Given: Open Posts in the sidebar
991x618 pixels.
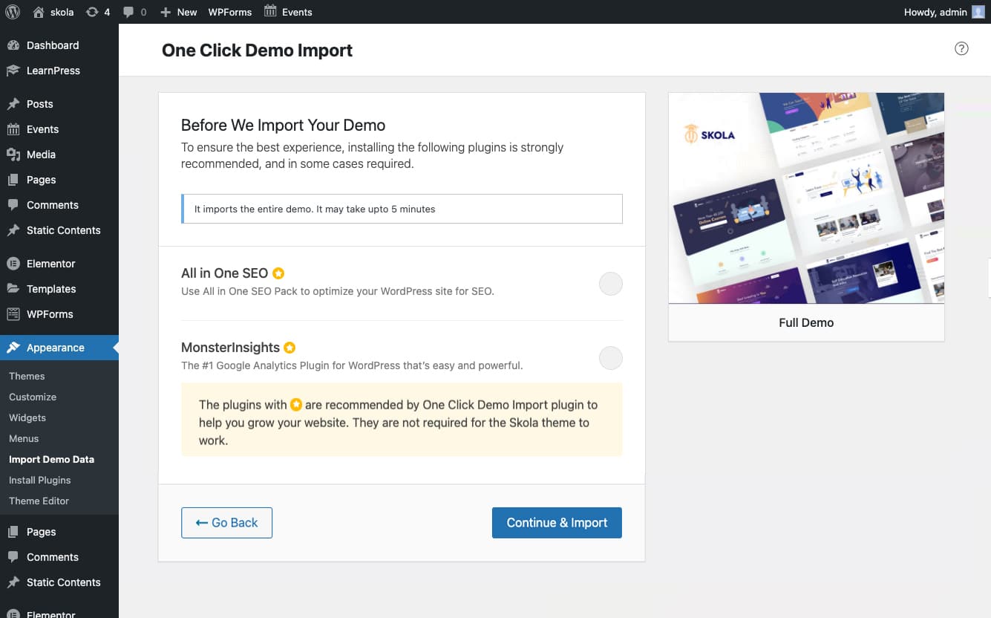Looking at the screenshot, I should point(59,104).
